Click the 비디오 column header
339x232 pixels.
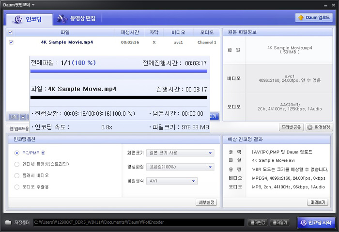178,32
